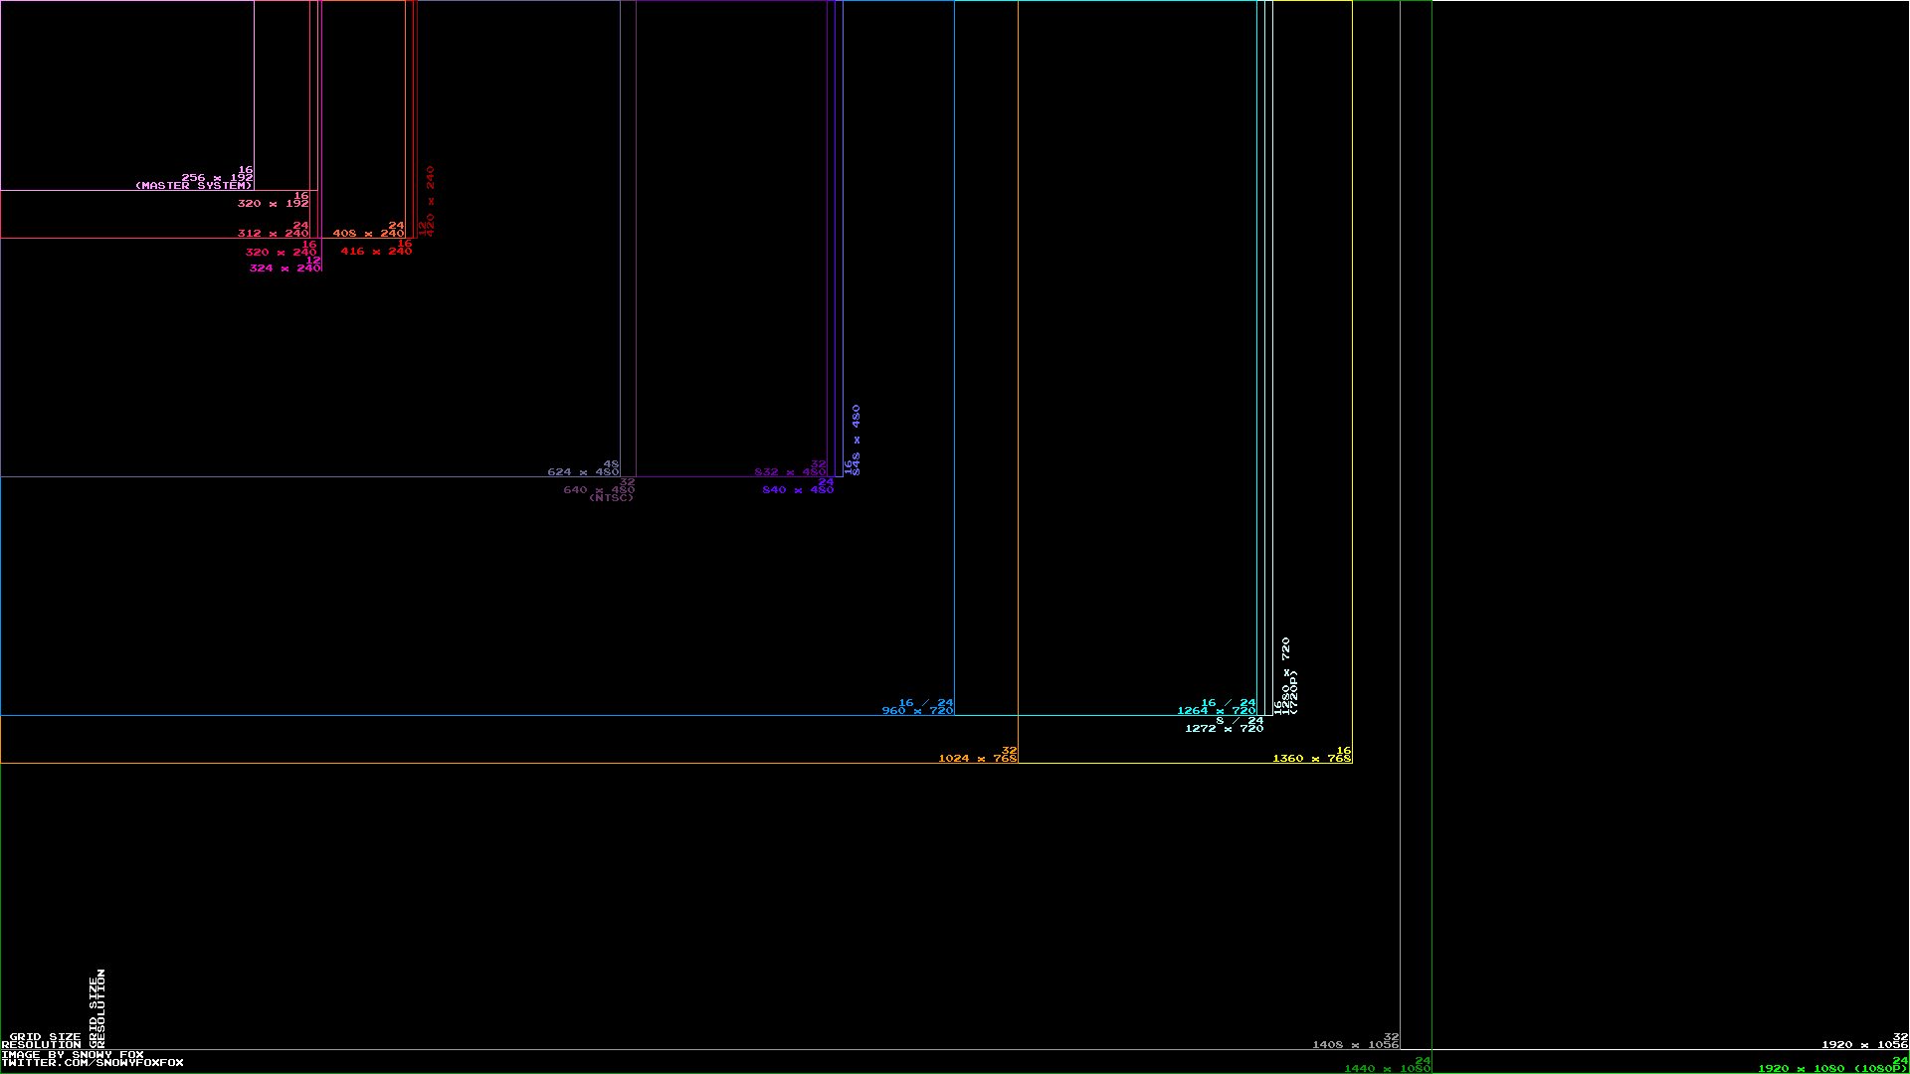Click the orange "1024 x 768" label
Screen dimensions: 1910x1074
tap(978, 759)
